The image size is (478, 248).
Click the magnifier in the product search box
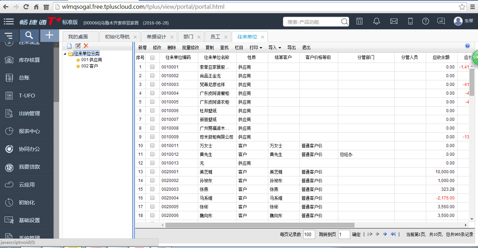point(344,22)
